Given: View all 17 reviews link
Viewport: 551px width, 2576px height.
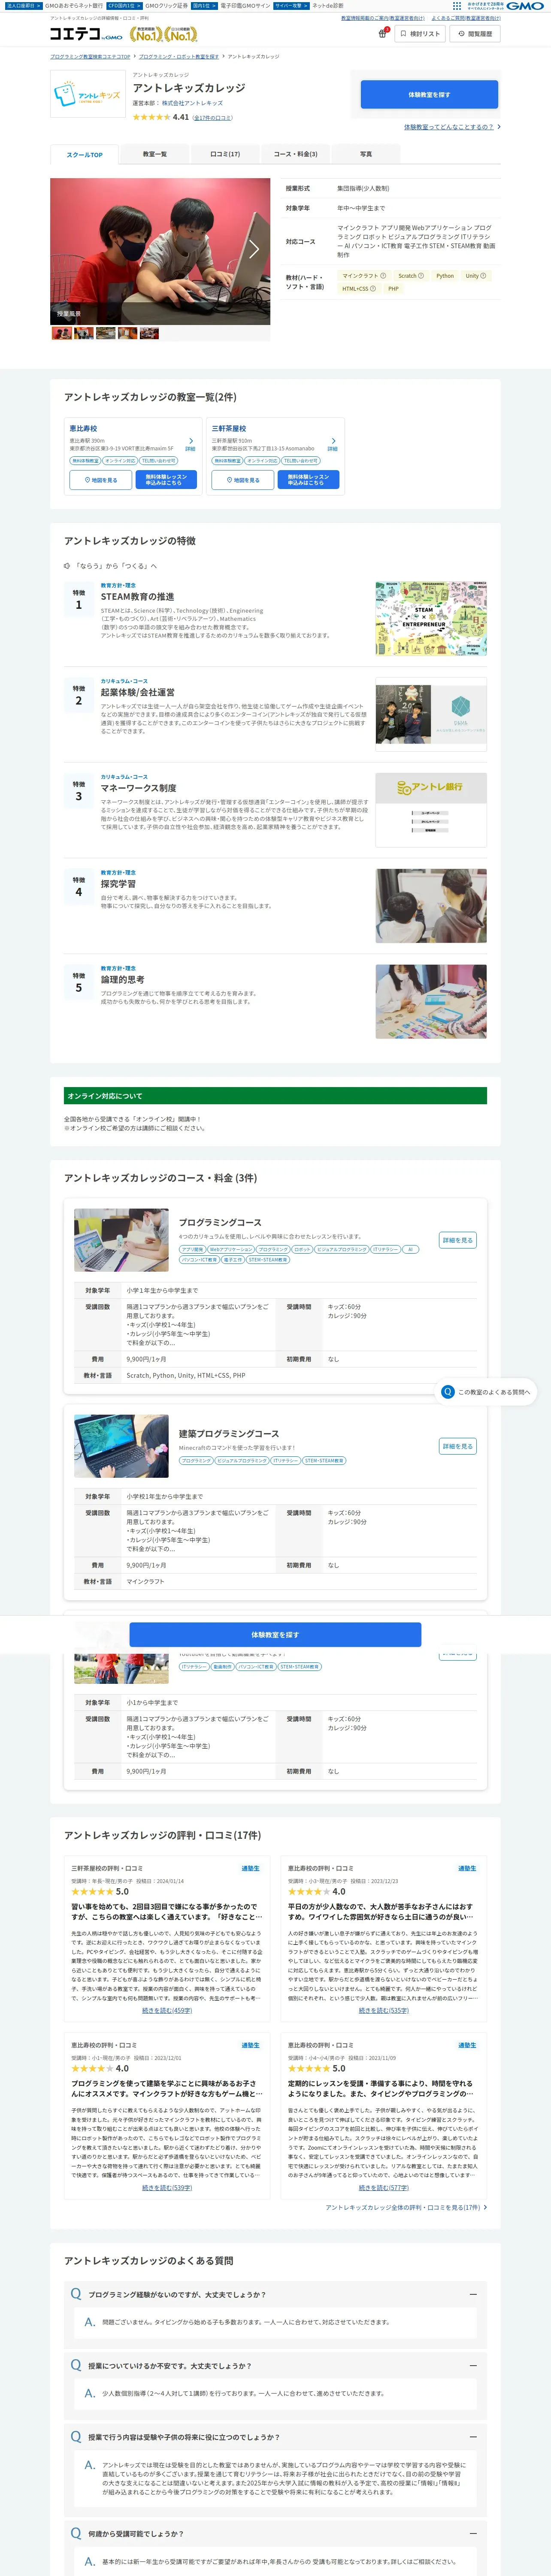Looking at the screenshot, I should coord(406,2207).
